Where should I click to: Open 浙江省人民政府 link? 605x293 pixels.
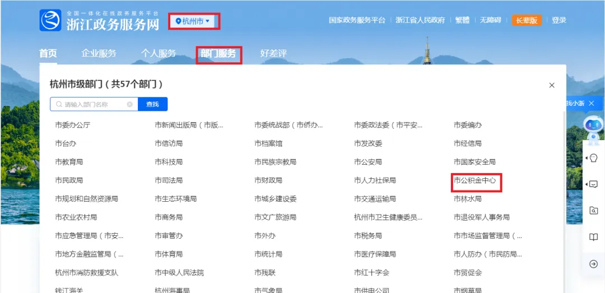click(420, 21)
